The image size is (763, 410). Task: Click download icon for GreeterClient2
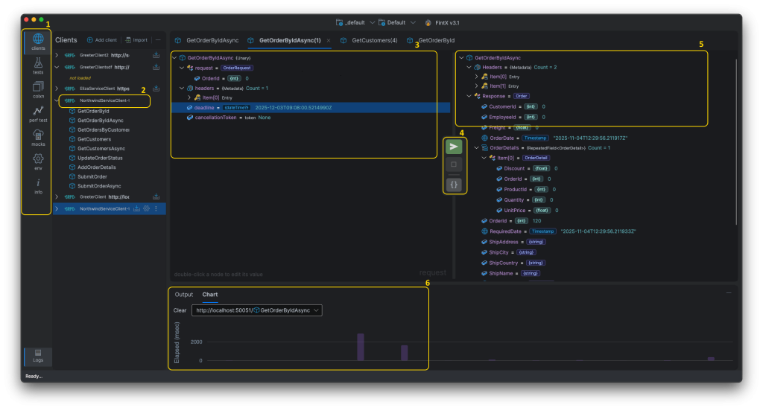(x=156, y=55)
